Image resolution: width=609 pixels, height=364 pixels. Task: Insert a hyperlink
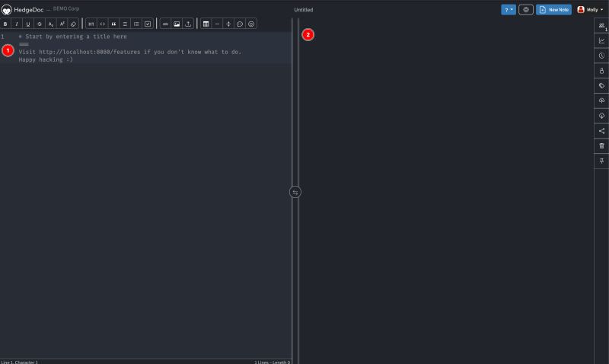coord(165,24)
